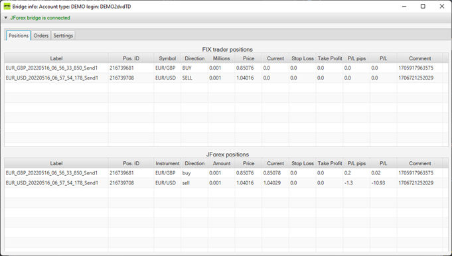Click P/L pips value 0.2
The height and width of the screenshot is (256, 452).
pyautogui.click(x=348, y=173)
